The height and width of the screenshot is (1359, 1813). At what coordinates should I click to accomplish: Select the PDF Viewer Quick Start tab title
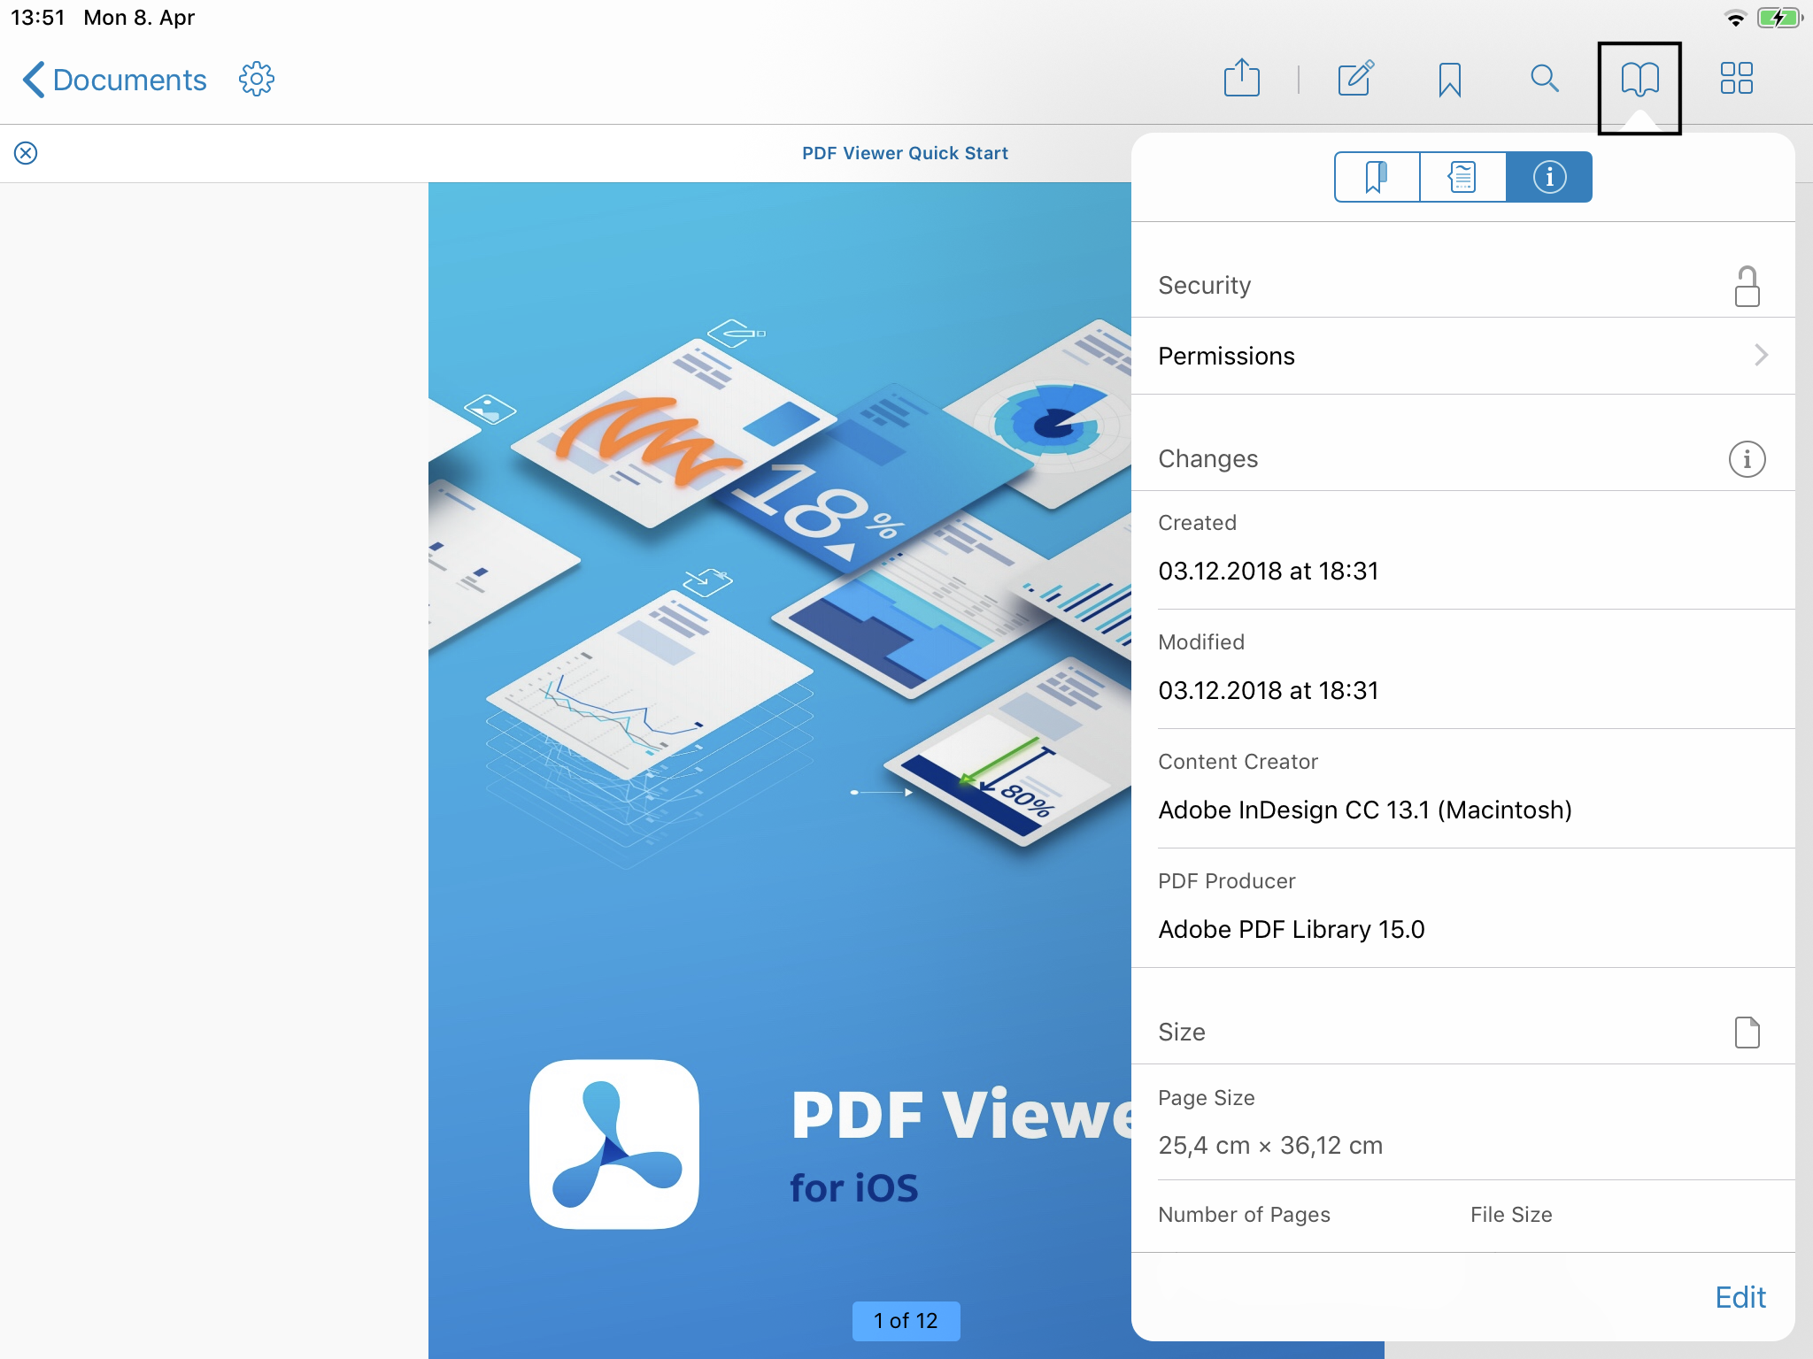(x=905, y=153)
